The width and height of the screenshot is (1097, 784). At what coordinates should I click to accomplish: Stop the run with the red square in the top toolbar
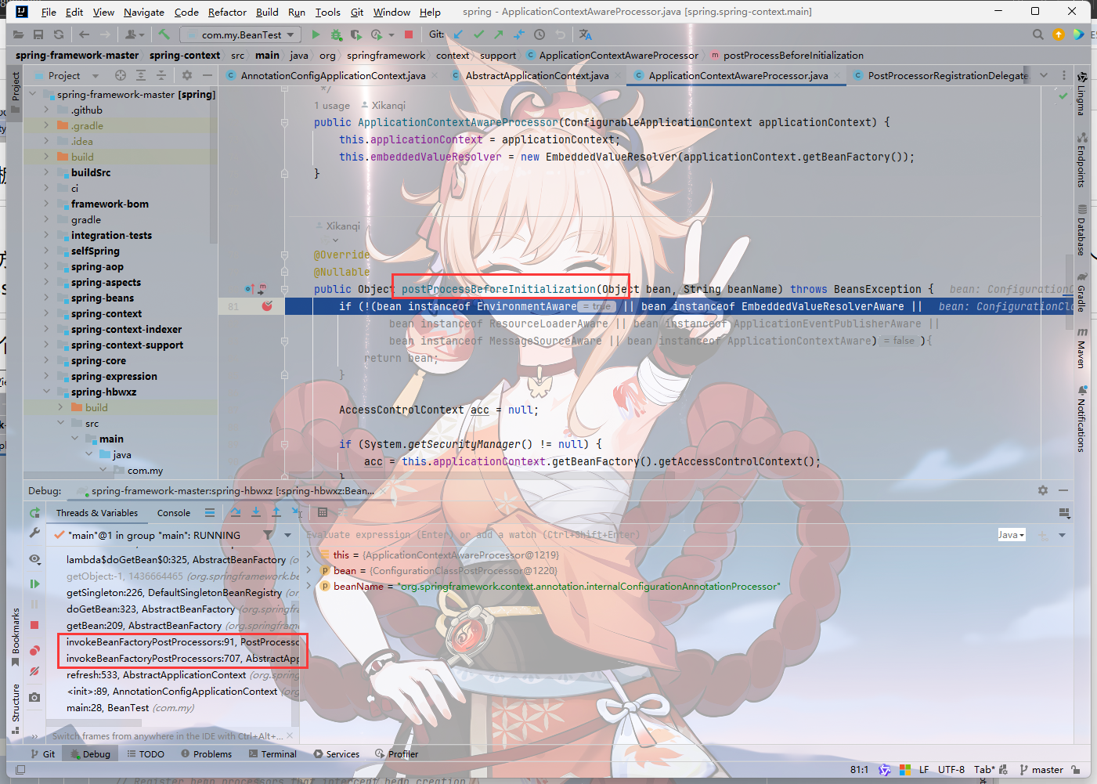tap(409, 34)
